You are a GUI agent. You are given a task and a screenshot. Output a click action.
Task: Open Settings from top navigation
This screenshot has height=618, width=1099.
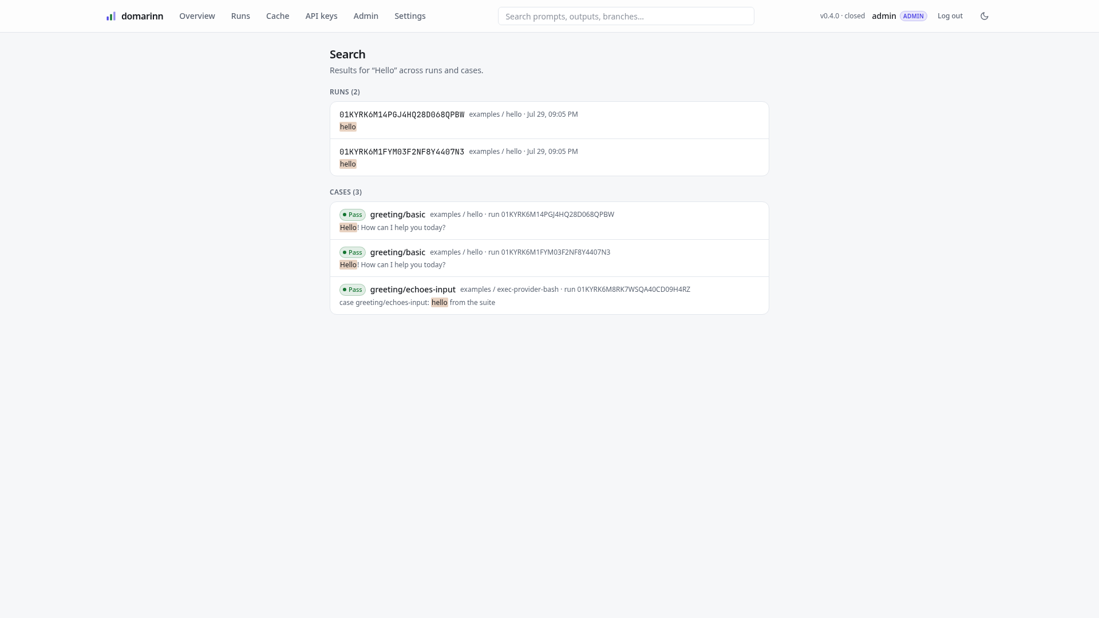pyautogui.click(x=410, y=16)
